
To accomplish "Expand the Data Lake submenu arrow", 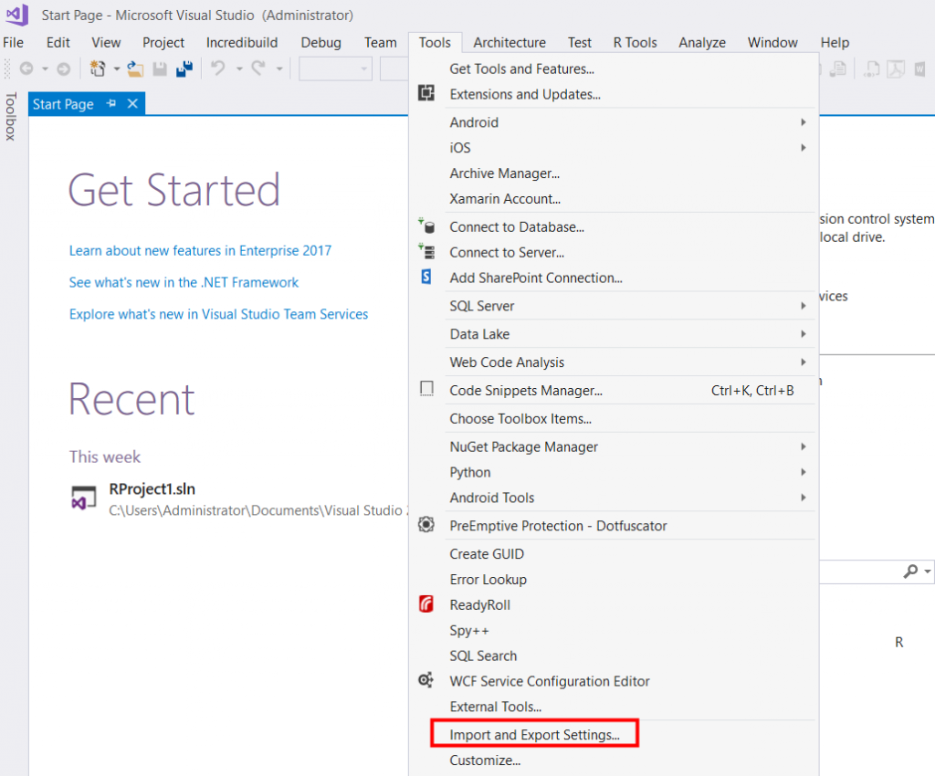I will tap(804, 334).
